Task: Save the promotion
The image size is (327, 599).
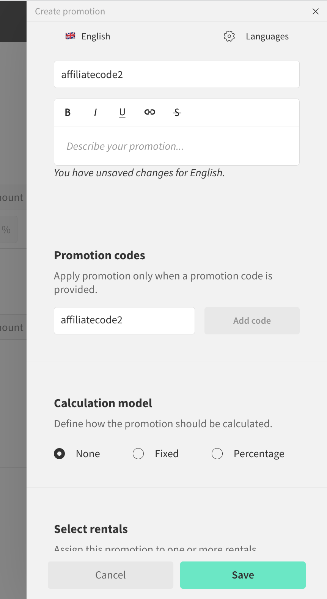Action: click(243, 575)
